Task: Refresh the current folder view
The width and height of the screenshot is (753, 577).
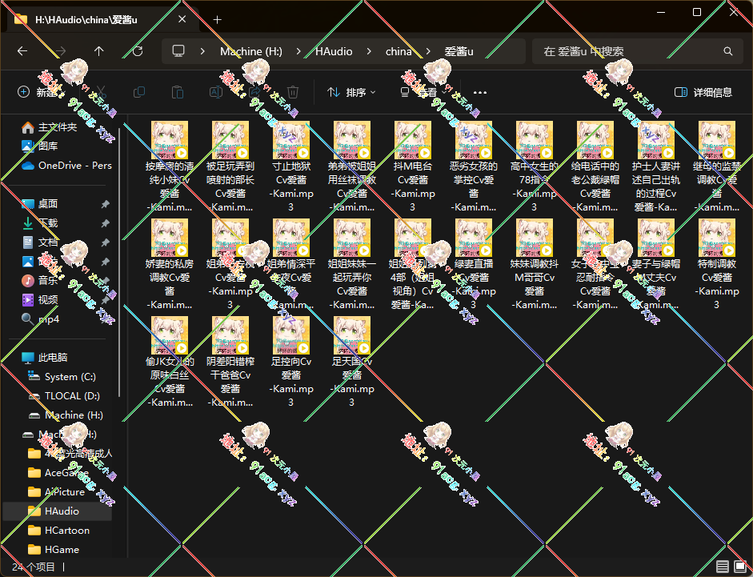Action: tap(138, 51)
